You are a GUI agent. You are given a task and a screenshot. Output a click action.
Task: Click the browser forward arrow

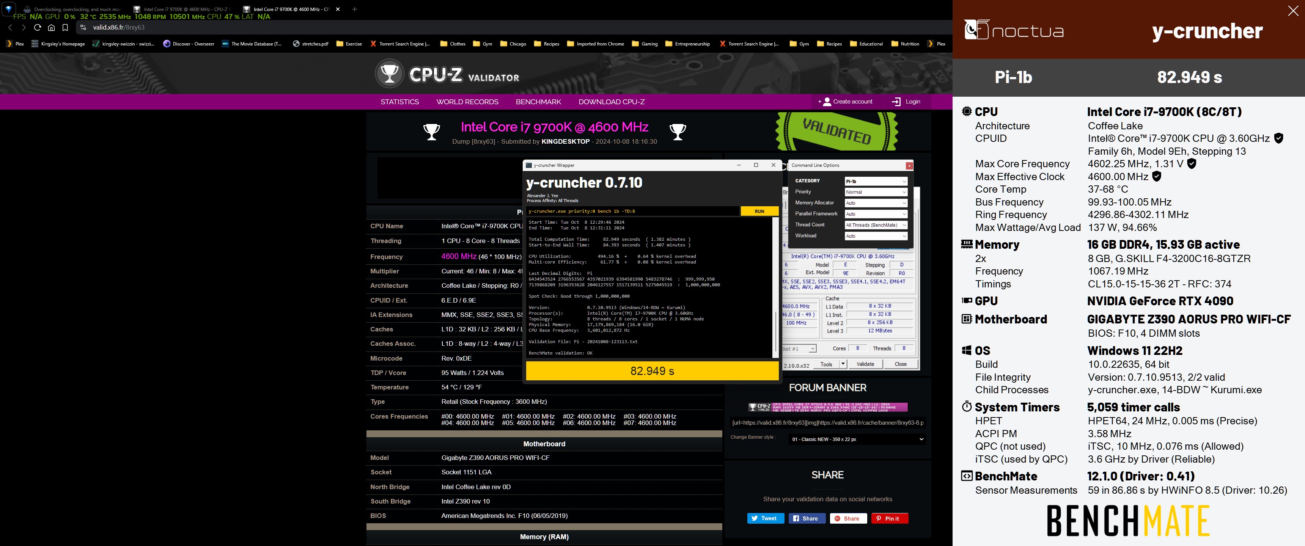pos(23,27)
